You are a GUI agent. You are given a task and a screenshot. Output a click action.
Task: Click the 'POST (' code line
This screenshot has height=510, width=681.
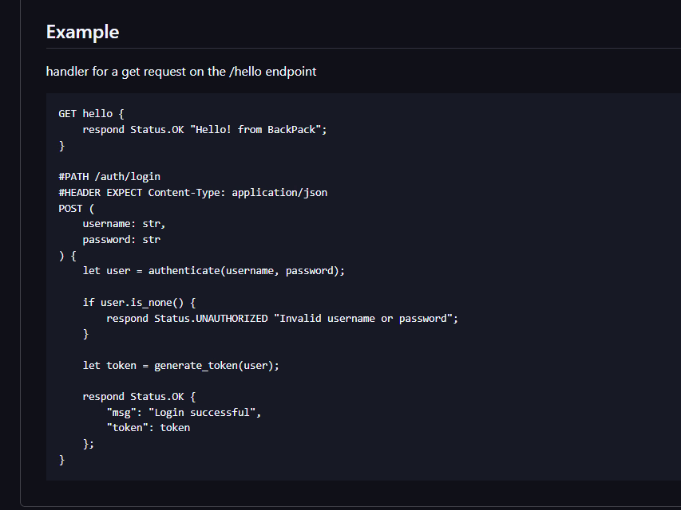click(77, 209)
